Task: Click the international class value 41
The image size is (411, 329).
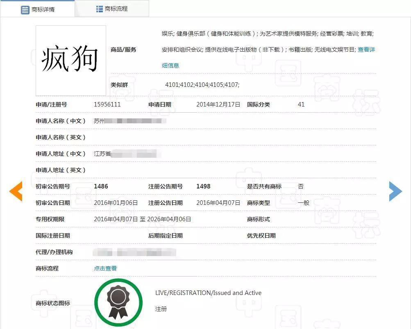Action: (x=301, y=104)
